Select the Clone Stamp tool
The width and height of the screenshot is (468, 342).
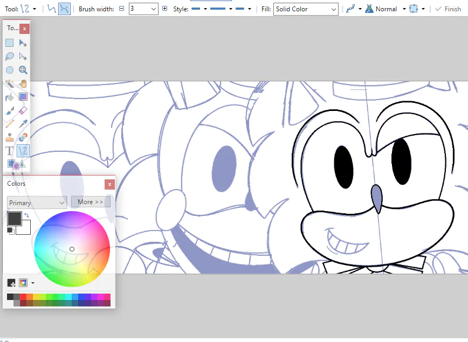click(x=10, y=137)
